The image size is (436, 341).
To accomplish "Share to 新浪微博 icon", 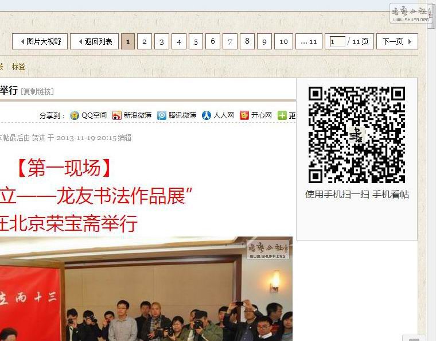I will click(117, 115).
